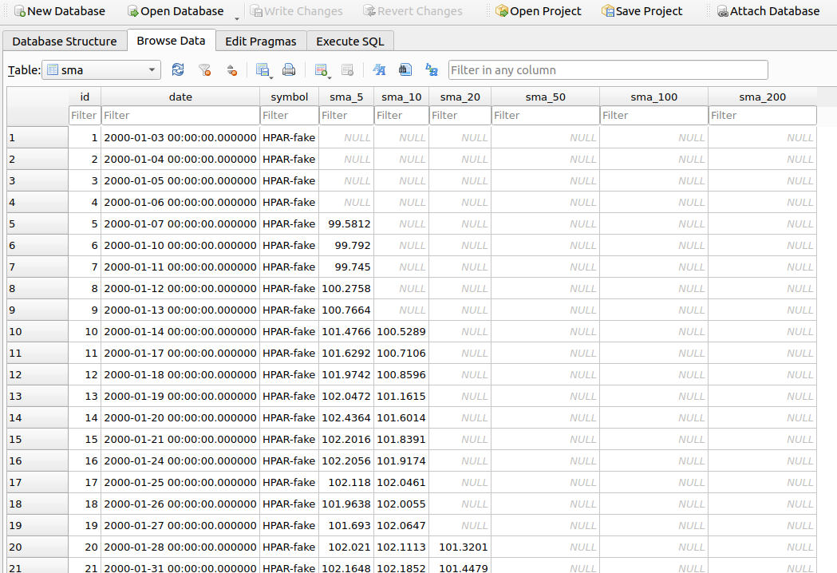
Task: Click the Save Project toolbar button
Action: (642, 11)
